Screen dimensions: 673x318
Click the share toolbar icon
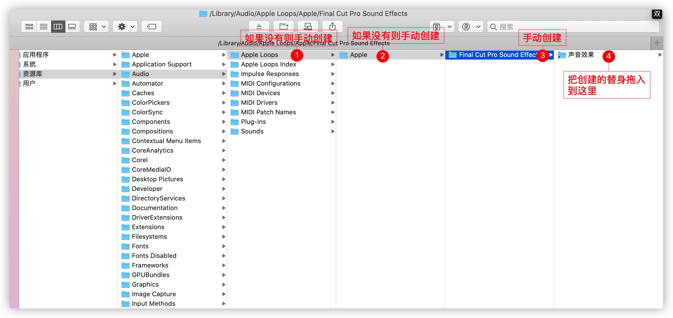[332, 27]
